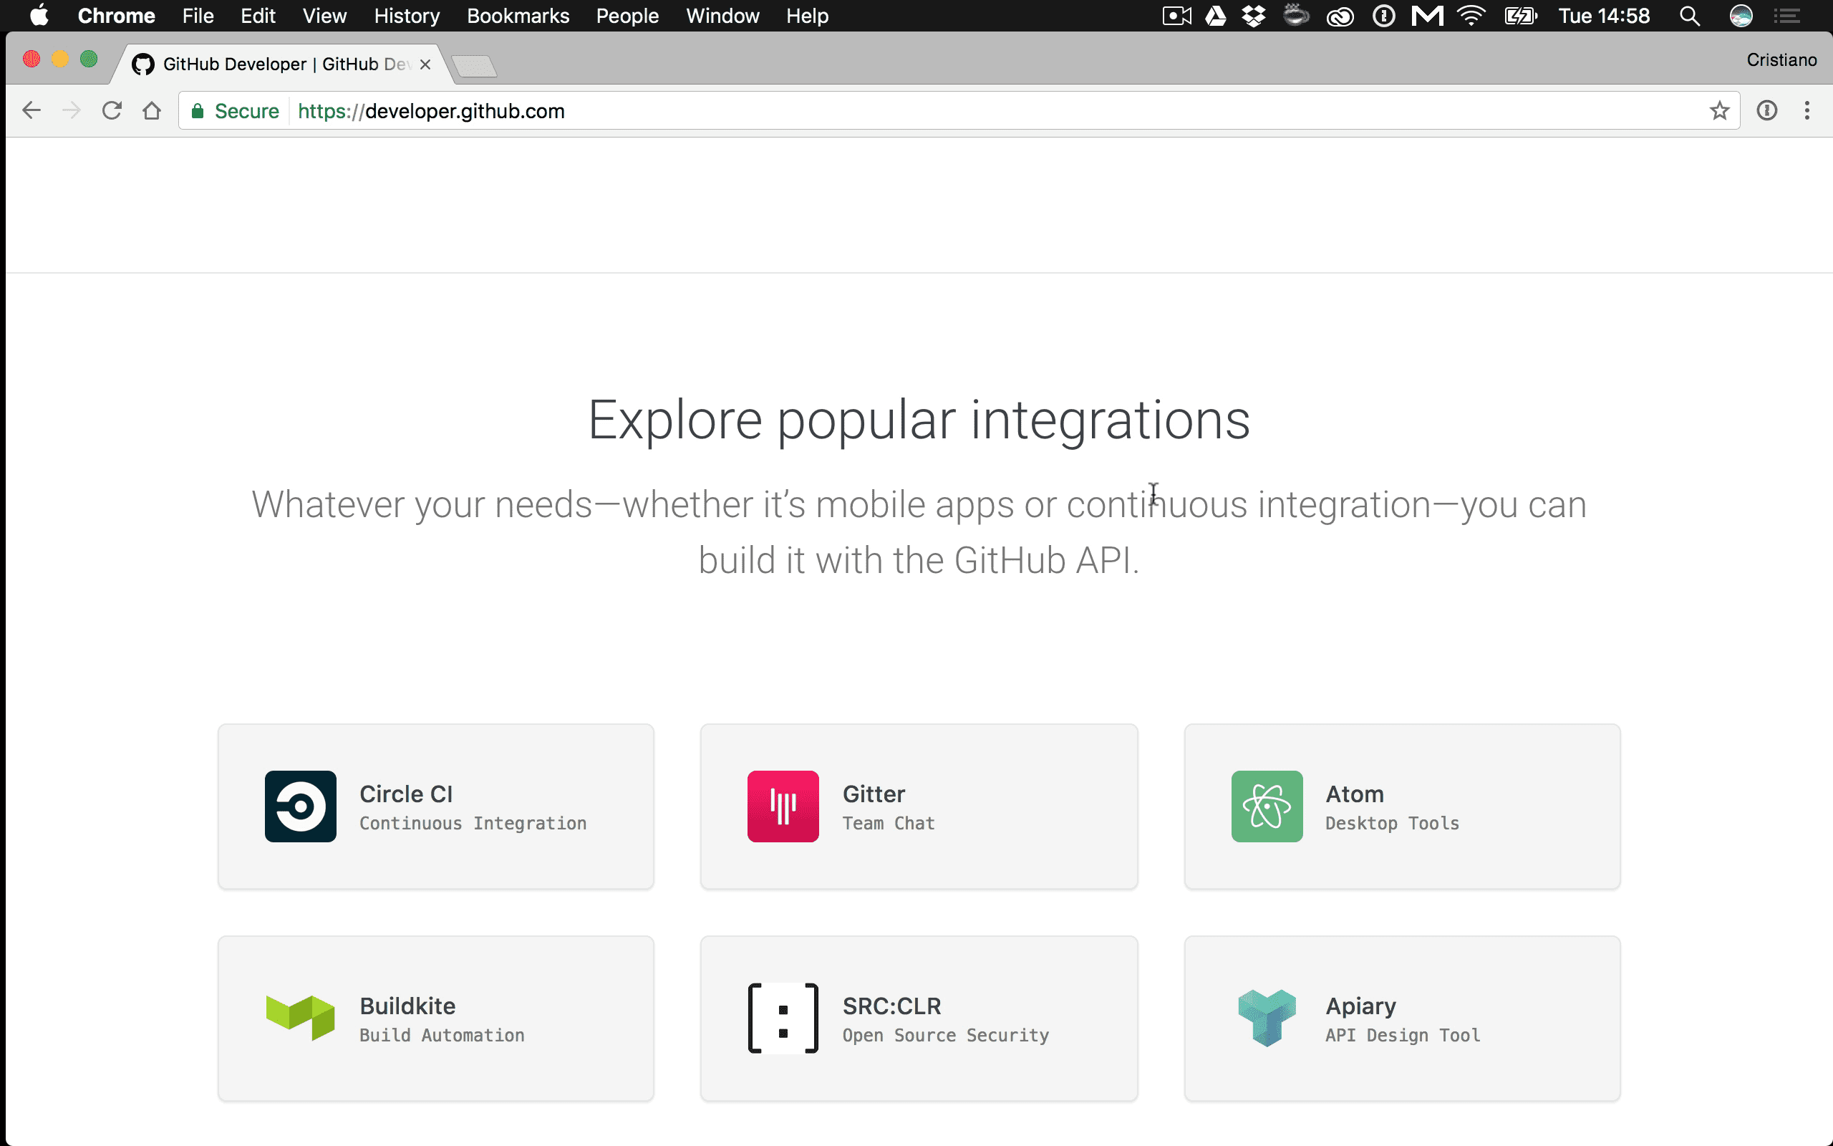This screenshot has width=1833, height=1146.
Task: Go back with the browser back arrow
Action: coord(31,110)
